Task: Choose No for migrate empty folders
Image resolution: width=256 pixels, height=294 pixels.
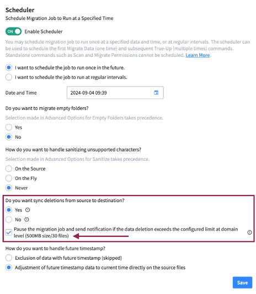Action: coord(9,137)
